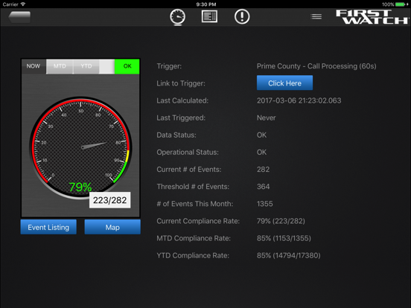Viewport: 411px width, 308px height.
Task: Open the list report view icon
Action: pyautogui.click(x=209, y=16)
